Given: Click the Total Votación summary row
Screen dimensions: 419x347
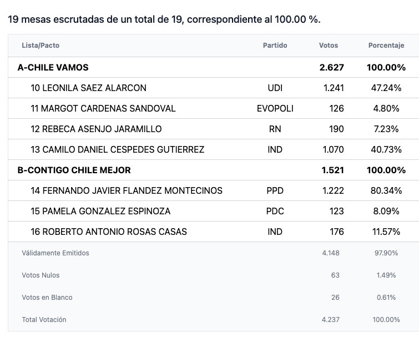Looking at the screenshot, I should coord(214,319).
